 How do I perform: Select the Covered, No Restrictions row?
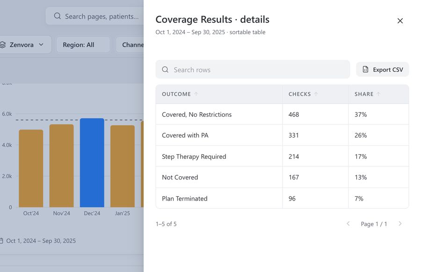(x=282, y=115)
